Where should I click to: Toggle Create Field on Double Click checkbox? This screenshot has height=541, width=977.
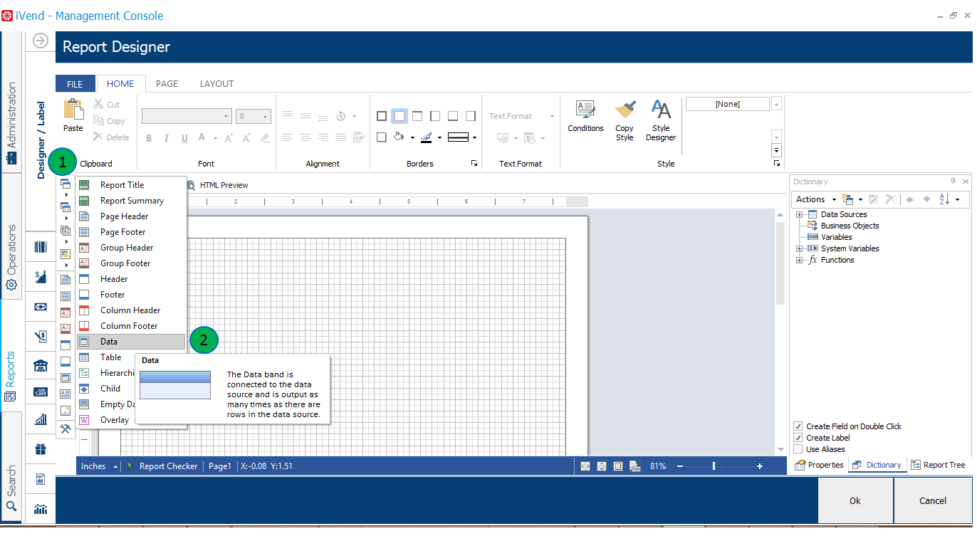tap(798, 426)
